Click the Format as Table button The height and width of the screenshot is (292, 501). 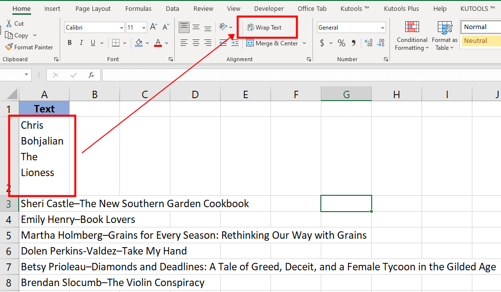click(444, 36)
